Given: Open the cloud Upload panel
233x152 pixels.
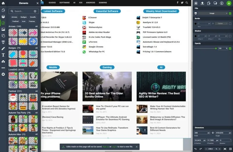Looking at the screenshot, I should coord(3,61).
